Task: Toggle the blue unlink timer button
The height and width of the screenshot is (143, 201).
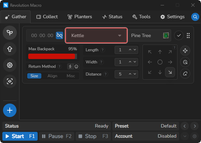Action: (x=59, y=35)
